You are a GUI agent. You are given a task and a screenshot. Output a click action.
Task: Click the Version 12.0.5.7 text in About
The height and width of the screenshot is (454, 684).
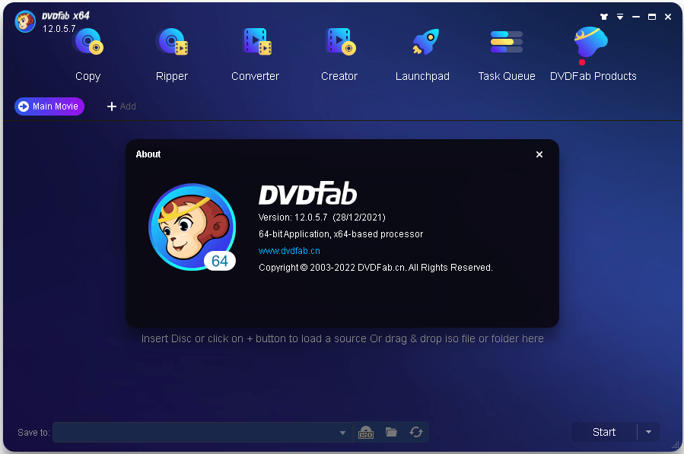tap(322, 217)
